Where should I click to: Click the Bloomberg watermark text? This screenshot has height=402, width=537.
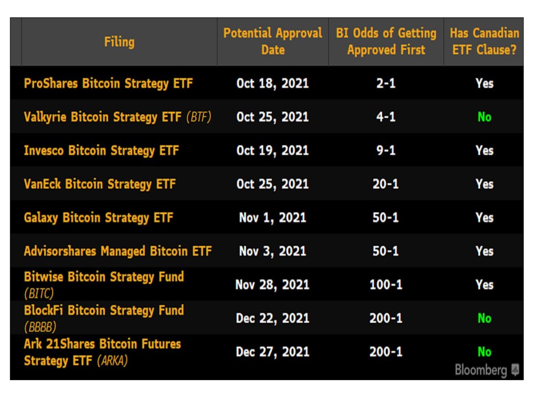481,370
